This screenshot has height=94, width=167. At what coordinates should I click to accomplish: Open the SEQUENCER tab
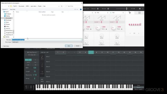pos(50,49)
